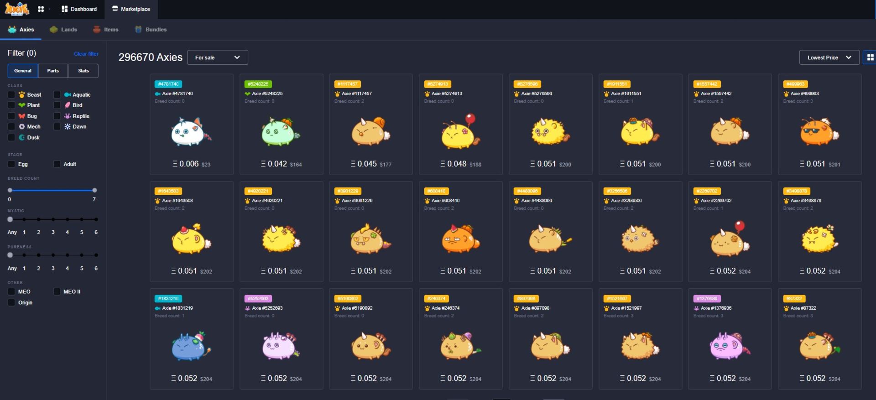Click the #5190892 ID badge
The image size is (876, 400).
pos(348,299)
